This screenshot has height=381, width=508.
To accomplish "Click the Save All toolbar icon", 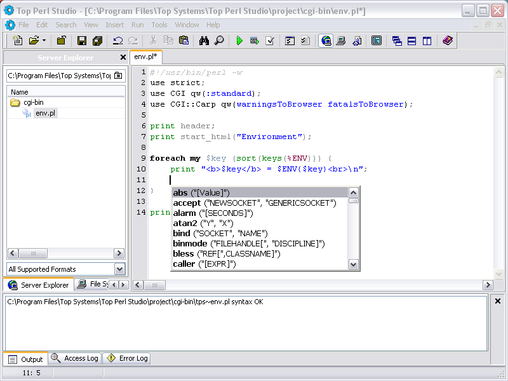I will 97,41.
